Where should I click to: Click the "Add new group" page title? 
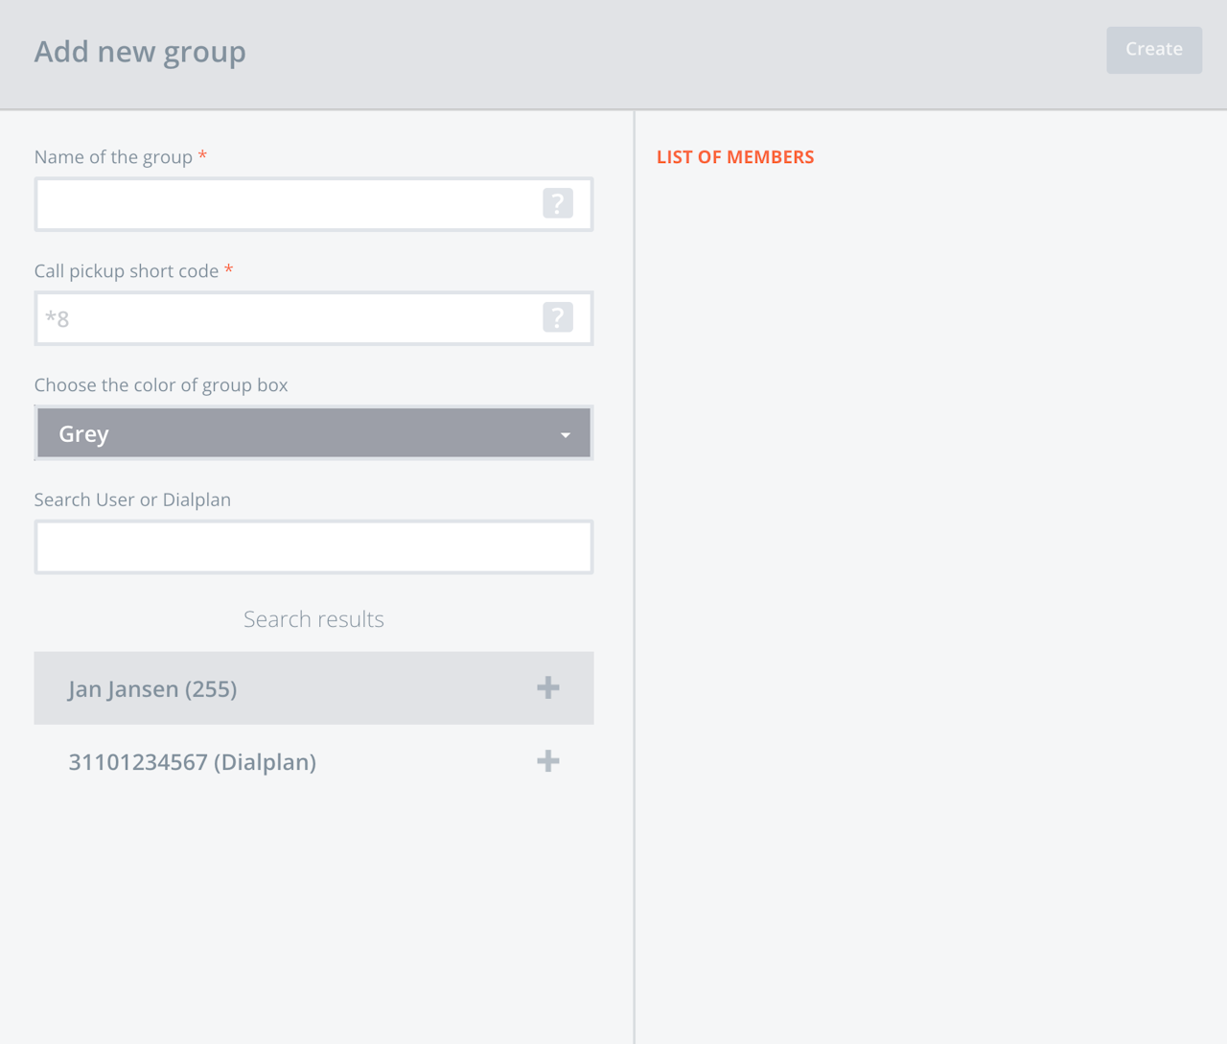140,52
